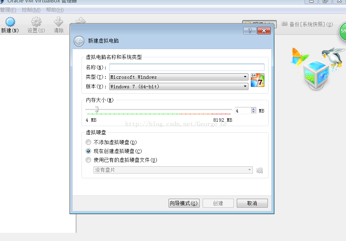
Task: Click the 取消 button
Action: click(252, 203)
